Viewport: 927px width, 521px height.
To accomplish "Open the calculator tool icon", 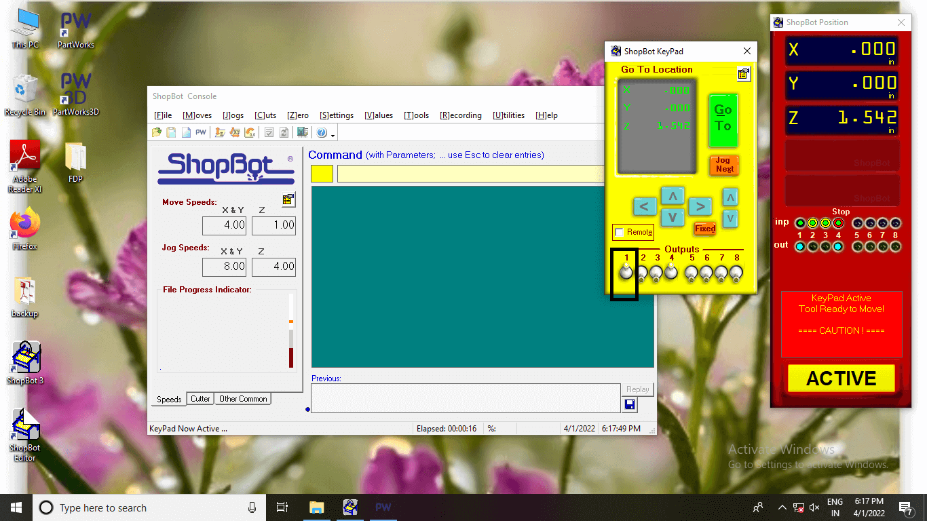I will click(x=303, y=132).
